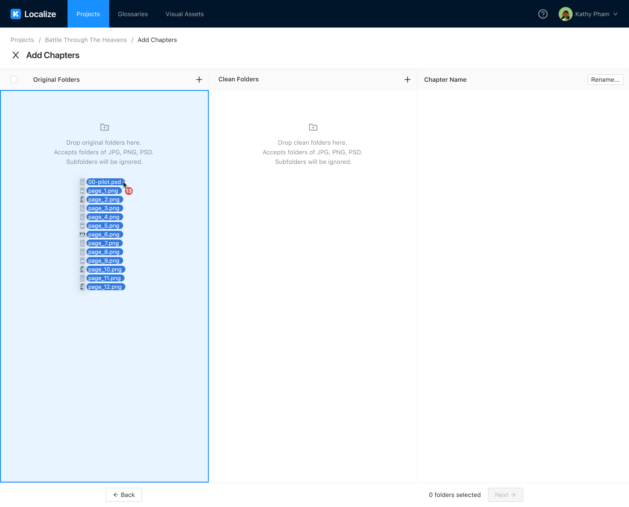Go to Visual Assets tab
The height and width of the screenshot is (507, 629).
click(x=184, y=14)
